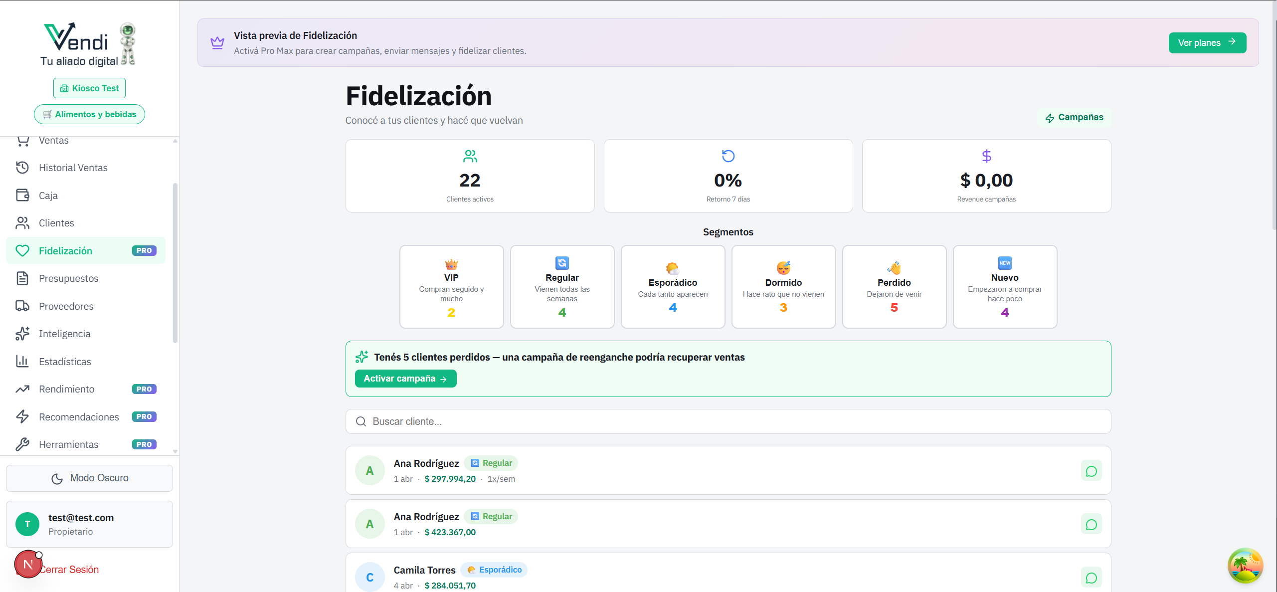Open the Kiosco Test business selector
Screen dimensions: 1277x592
coord(89,88)
